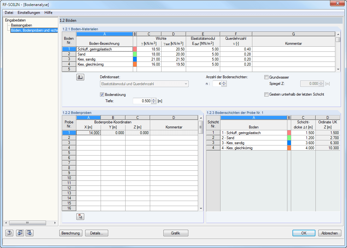Select layer '1 - Schluff, geringplastisch' cell
Screen dimensions: 347x248
tap(254, 133)
